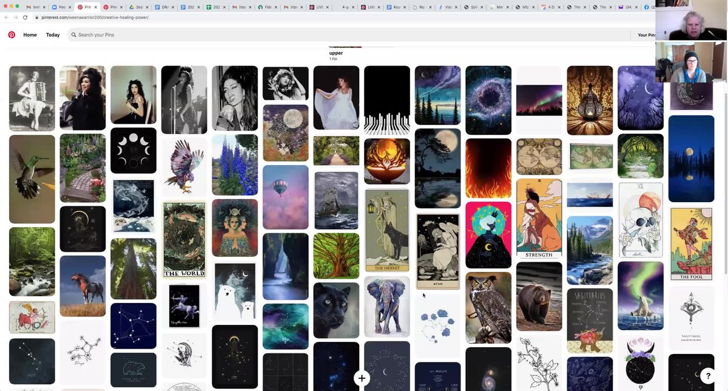Open the tall redwood tree pin

click(133, 268)
